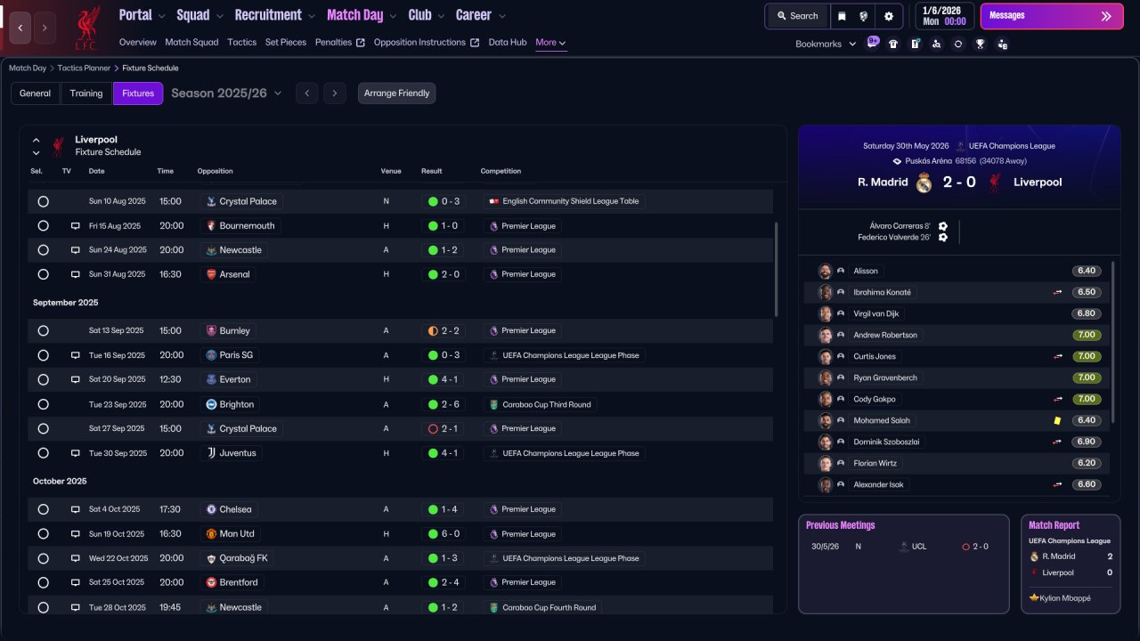Go to previous season with left arrow
The width and height of the screenshot is (1140, 641).
pos(306,93)
